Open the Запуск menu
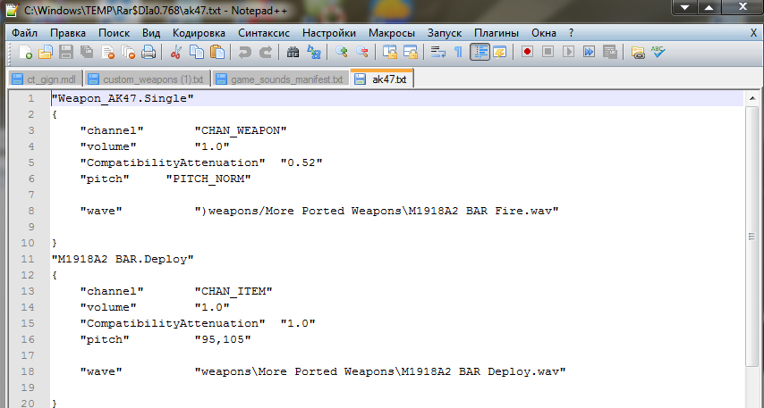 tap(445, 33)
